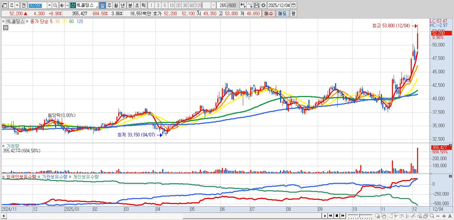Click the play replay button

tap(325, 216)
